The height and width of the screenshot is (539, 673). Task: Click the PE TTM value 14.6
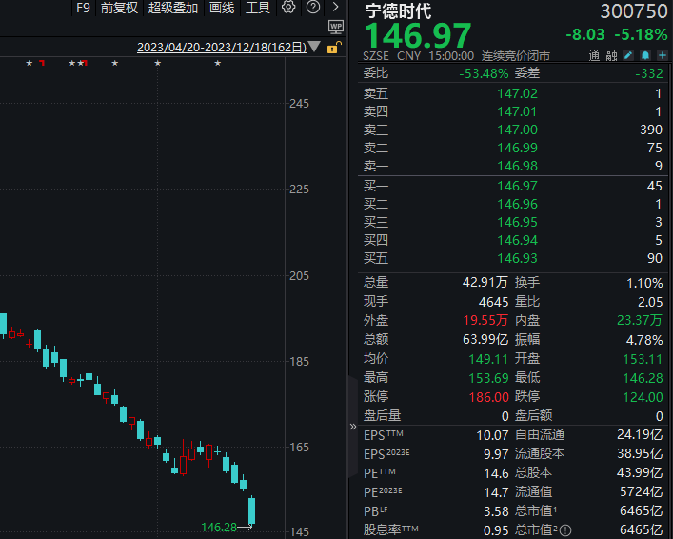point(496,473)
